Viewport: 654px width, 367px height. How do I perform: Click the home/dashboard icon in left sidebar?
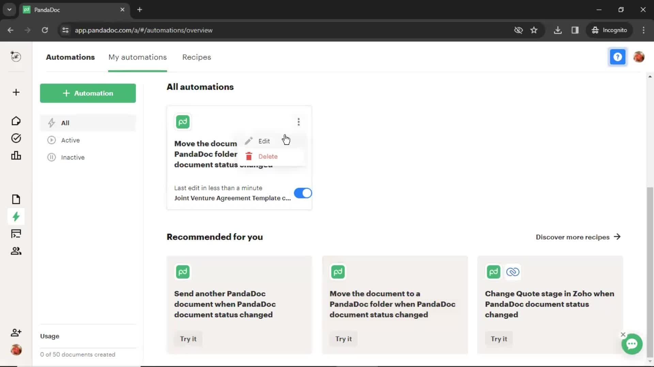16,121
